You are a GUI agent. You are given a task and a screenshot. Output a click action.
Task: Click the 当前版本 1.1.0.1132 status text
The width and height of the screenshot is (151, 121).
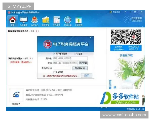(135, 109)
